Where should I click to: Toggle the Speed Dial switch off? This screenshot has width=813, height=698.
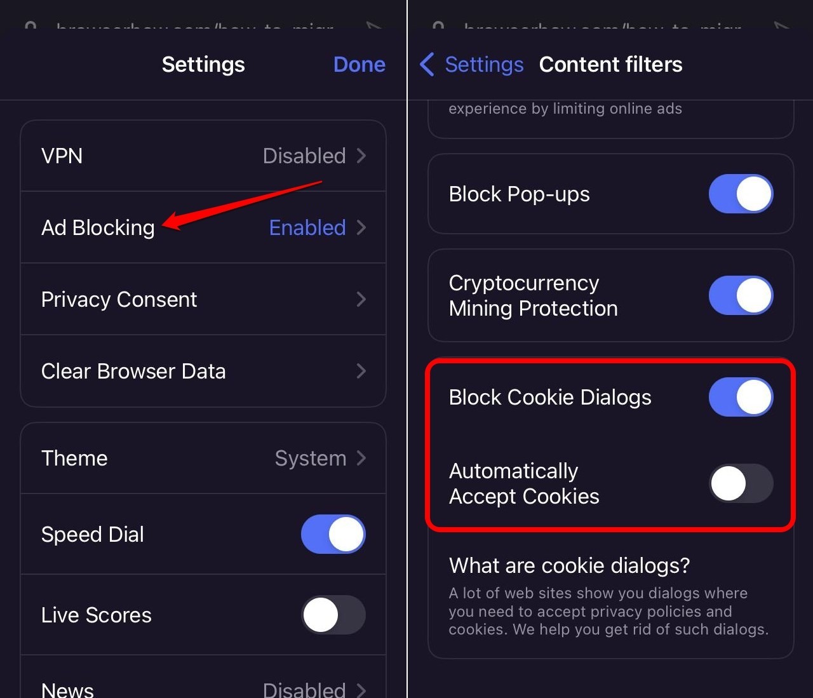[333, 534]
